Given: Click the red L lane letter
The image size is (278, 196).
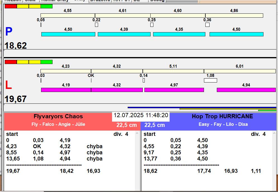Looking at the screenshot, I should [8, 85].
